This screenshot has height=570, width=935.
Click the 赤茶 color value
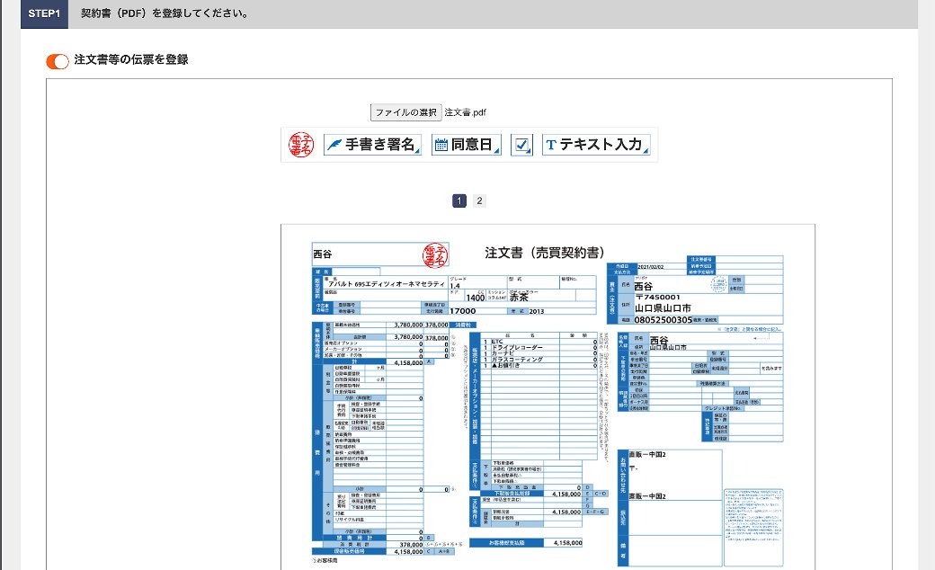[x=519, y=297]
